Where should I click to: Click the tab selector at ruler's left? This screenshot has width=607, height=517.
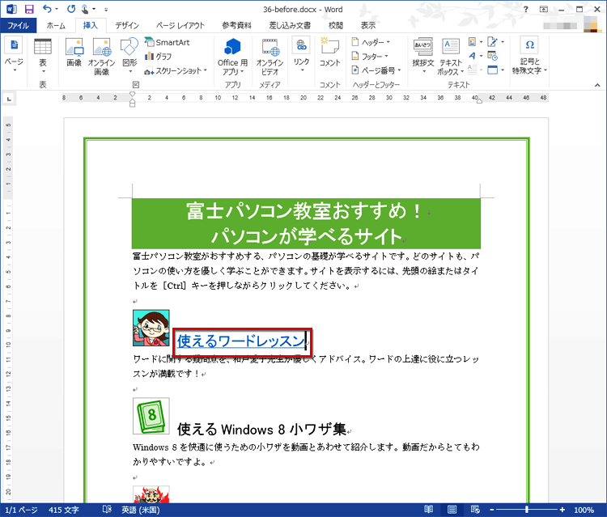(x=9, y=99)
